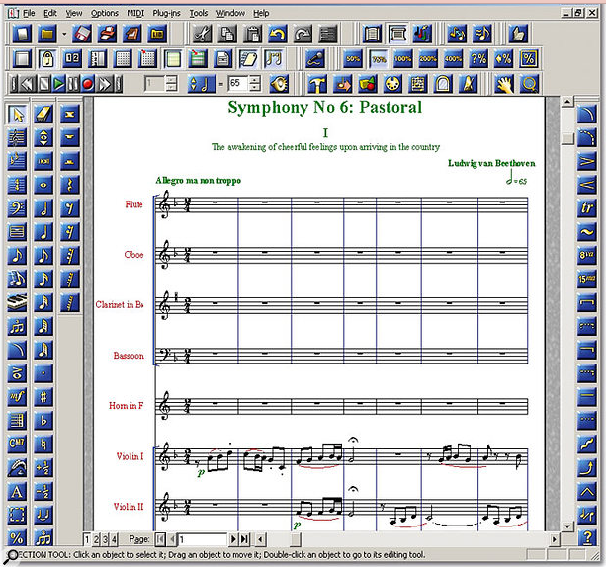Toggle the padlock toolbar button

pyautogui.click(x=47, y=59)
